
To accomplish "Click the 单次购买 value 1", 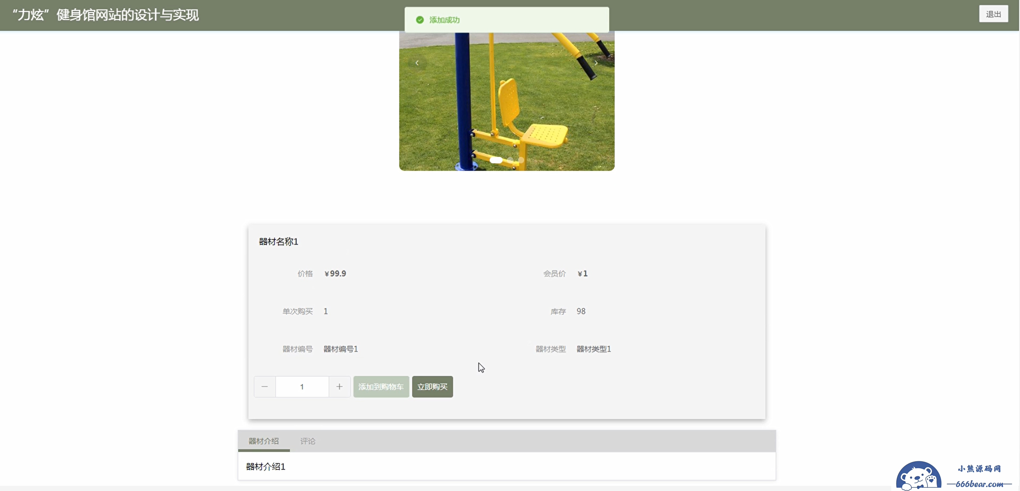I will (326, 311).
